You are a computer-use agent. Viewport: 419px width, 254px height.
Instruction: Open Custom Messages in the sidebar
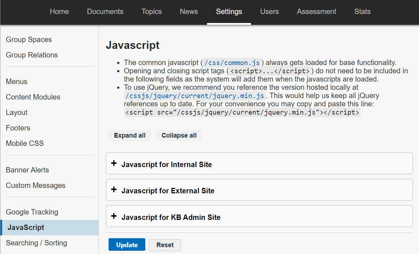click(x=36, y=186)
